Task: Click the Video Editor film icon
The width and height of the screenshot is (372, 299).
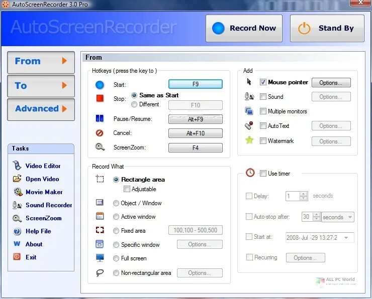Action: 17,166
